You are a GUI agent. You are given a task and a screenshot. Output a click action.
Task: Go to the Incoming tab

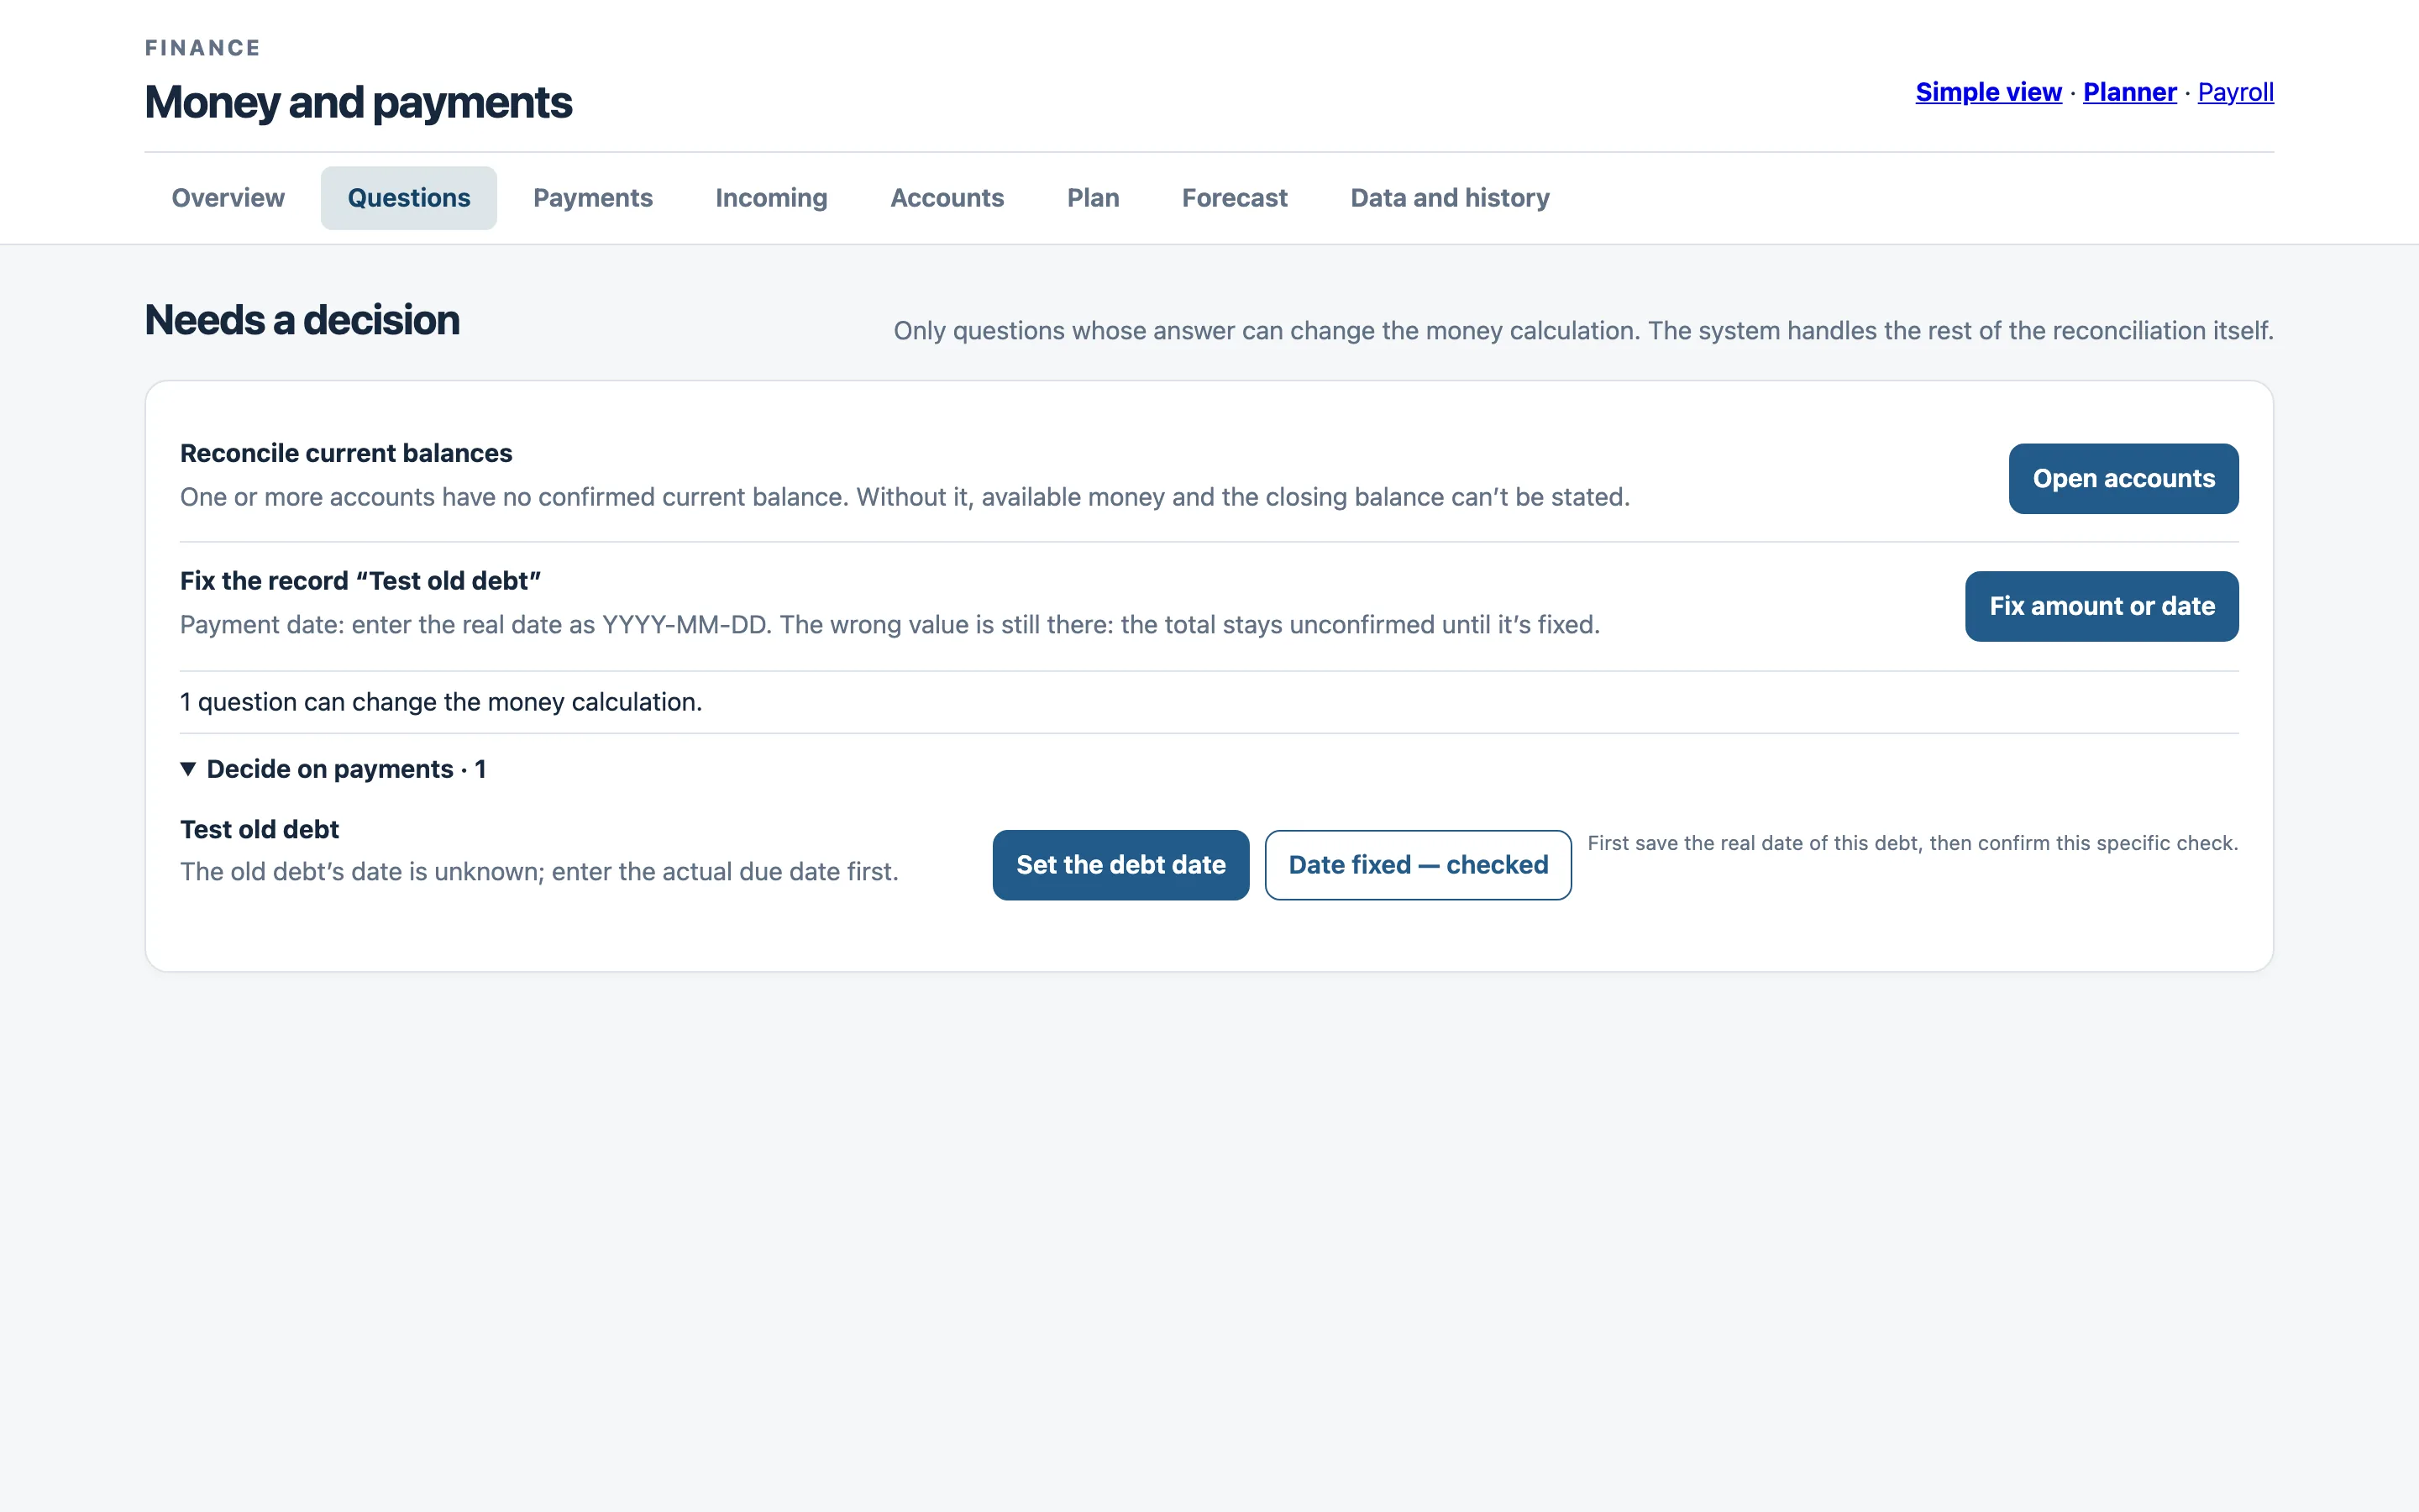772,198
